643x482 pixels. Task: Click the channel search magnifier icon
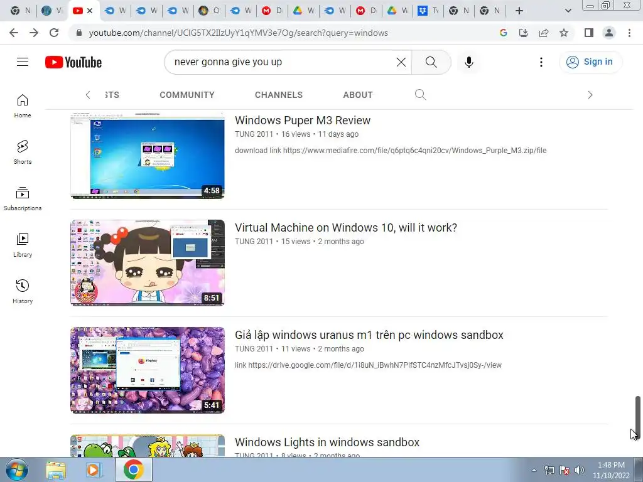[420, 95]
